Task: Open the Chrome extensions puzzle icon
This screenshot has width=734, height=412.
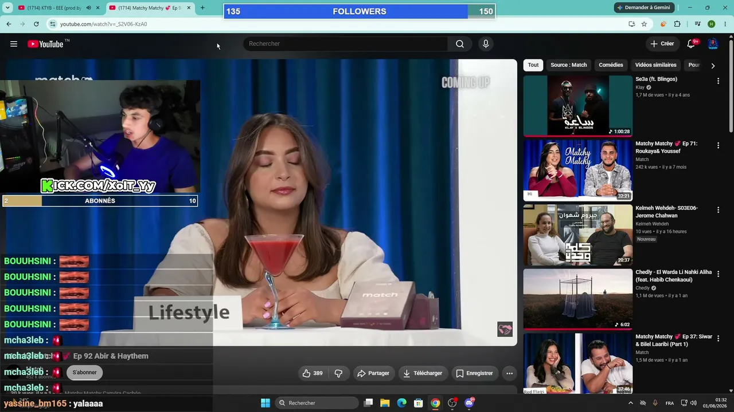Action: pyautogui.click(x=677, y=24)
